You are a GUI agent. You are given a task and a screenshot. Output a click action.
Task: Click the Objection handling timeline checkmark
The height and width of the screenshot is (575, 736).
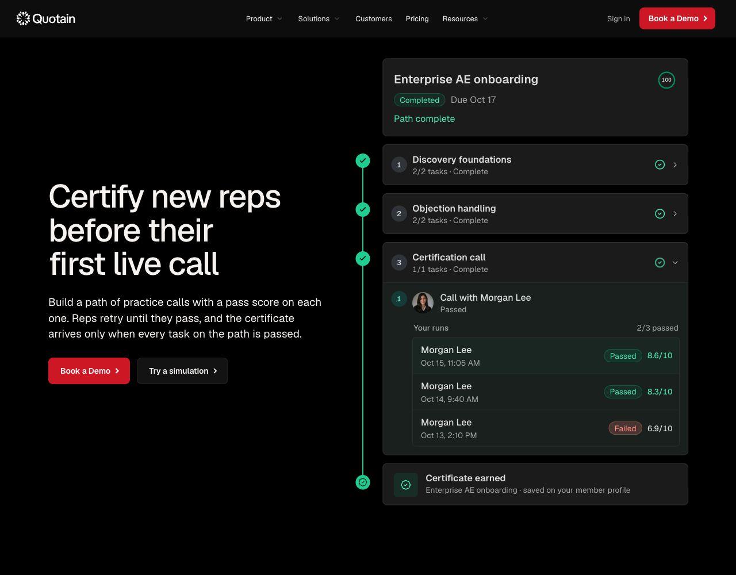[363, 210]
